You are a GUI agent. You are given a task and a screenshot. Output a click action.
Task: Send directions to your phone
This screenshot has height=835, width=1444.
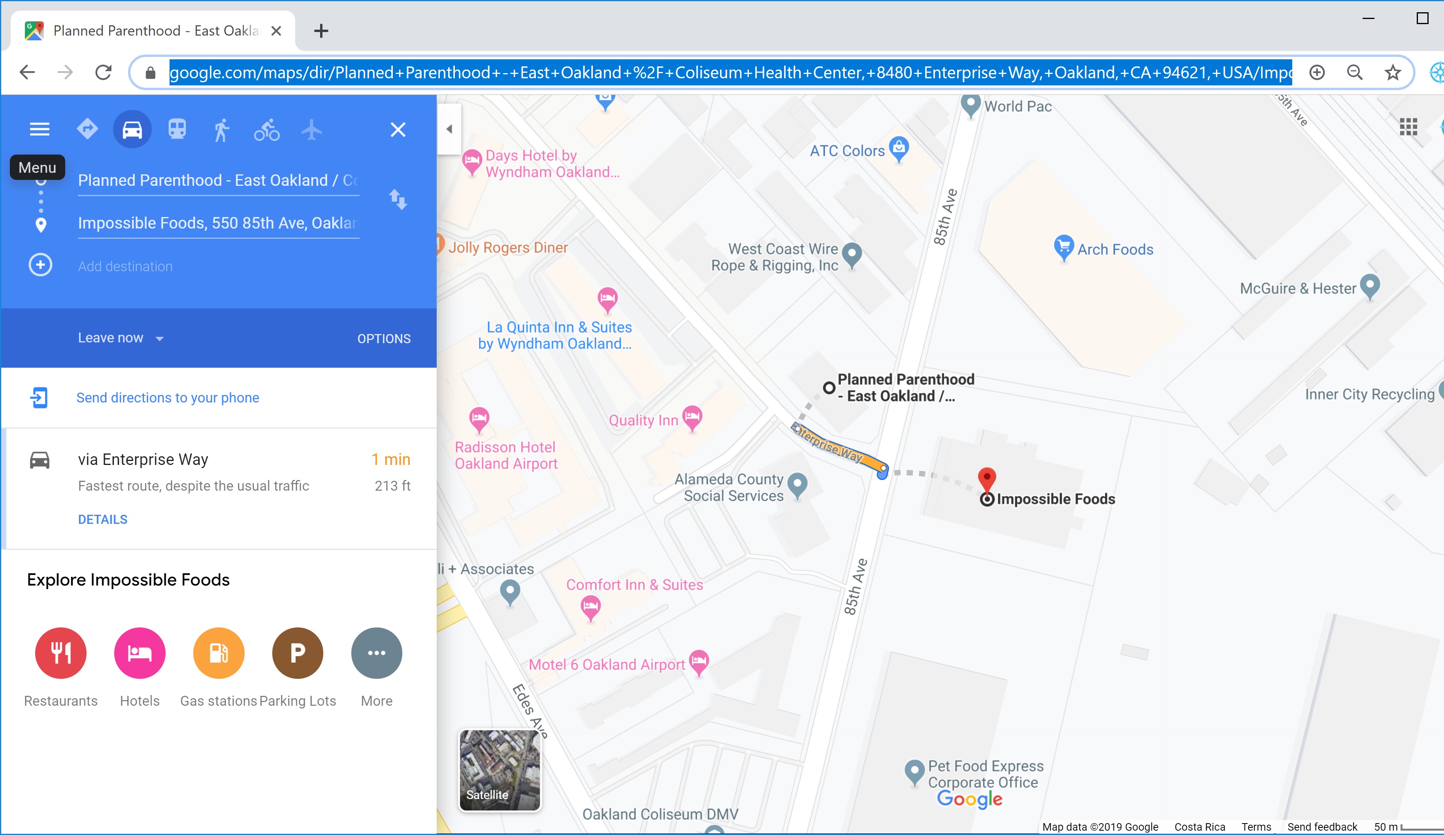click(x=168, y=398)
